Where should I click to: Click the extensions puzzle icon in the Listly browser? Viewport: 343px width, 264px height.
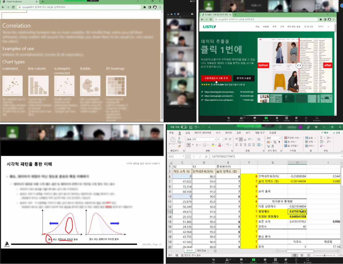pyautogui.click(x=321, y=20)
